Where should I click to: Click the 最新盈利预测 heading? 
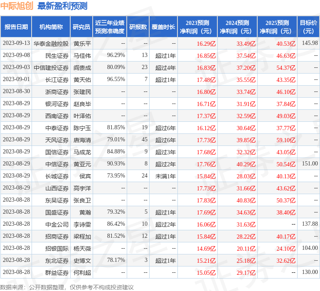tap(62, 6)
